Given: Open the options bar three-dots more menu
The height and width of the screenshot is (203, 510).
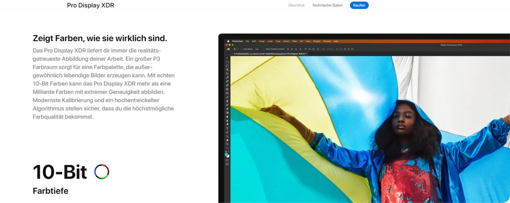Looking at the screenshot, I should coord(323,49).
